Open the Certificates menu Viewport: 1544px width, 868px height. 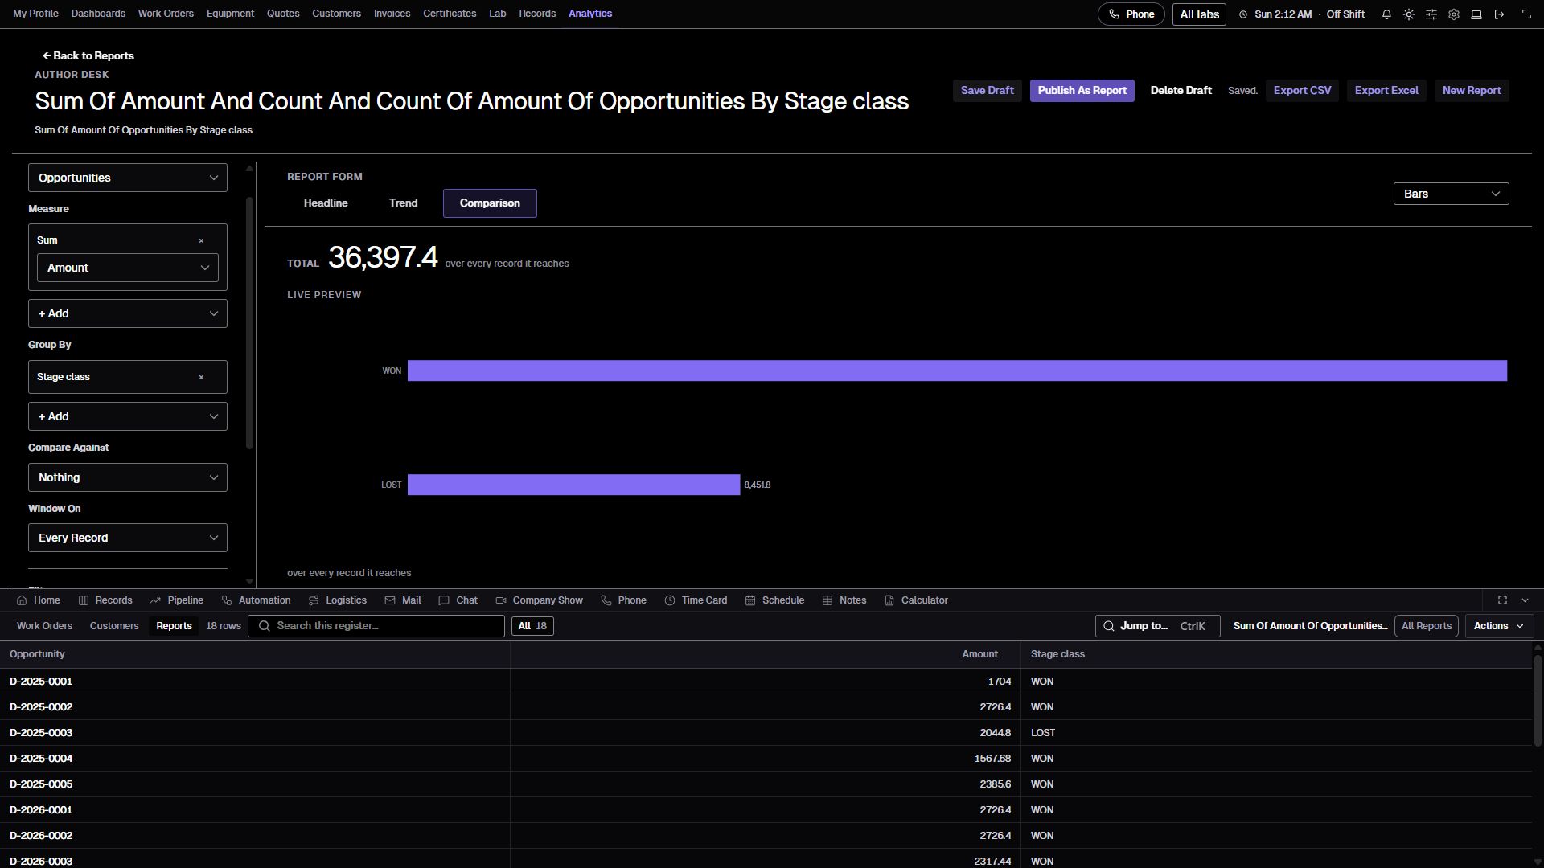[x=450, y=14]
